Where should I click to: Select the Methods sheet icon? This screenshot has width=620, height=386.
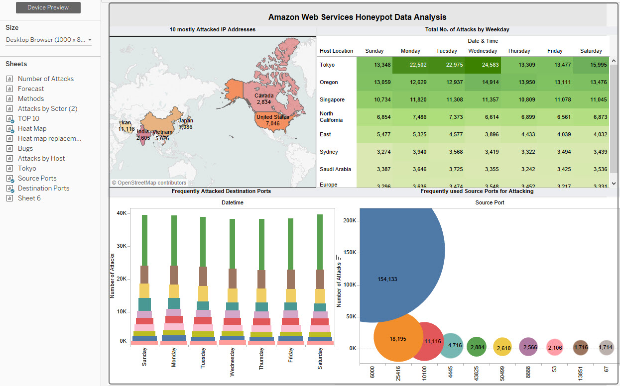coord(9,98)
